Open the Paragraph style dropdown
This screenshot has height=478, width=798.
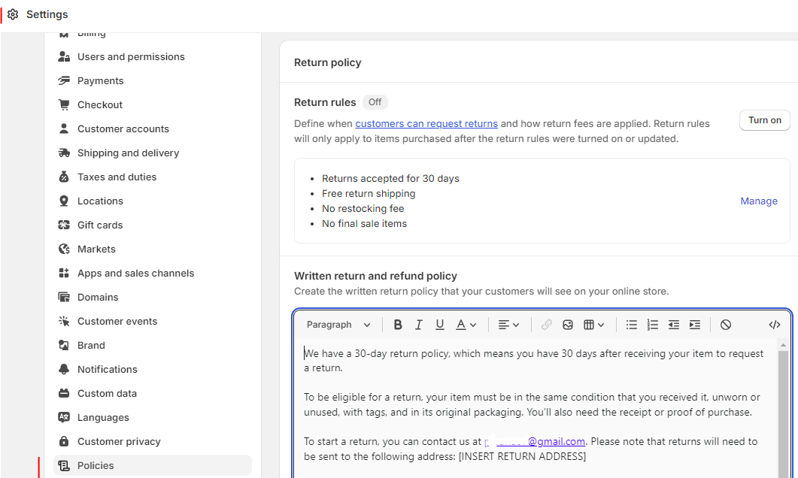[338, 325]
